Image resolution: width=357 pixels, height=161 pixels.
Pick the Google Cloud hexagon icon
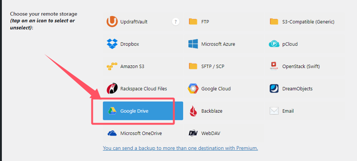point(193,89)
